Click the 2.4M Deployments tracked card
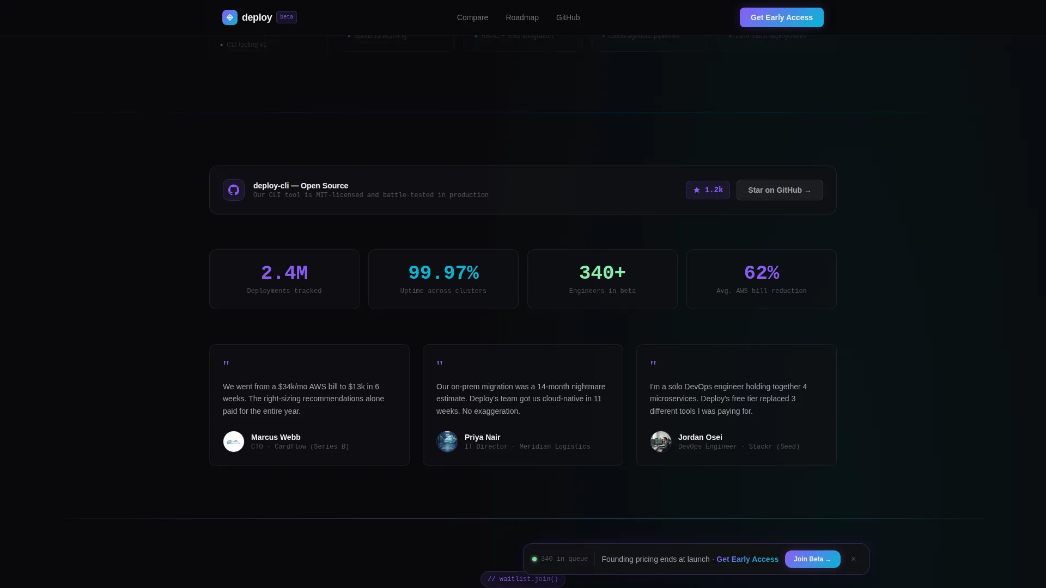 (x=284, y=279)
